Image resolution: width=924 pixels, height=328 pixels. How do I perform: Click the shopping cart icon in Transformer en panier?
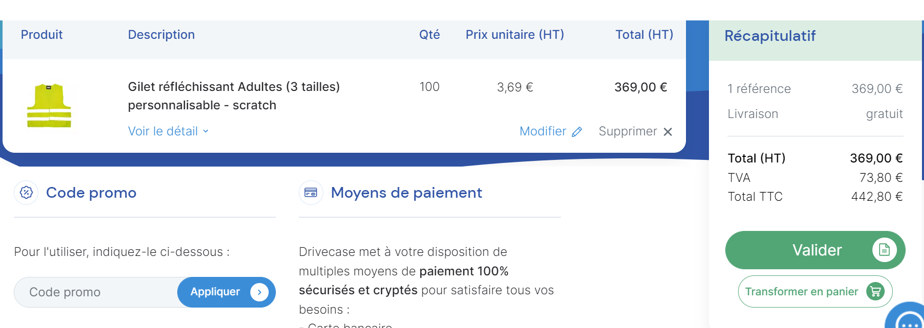point(875,292)
